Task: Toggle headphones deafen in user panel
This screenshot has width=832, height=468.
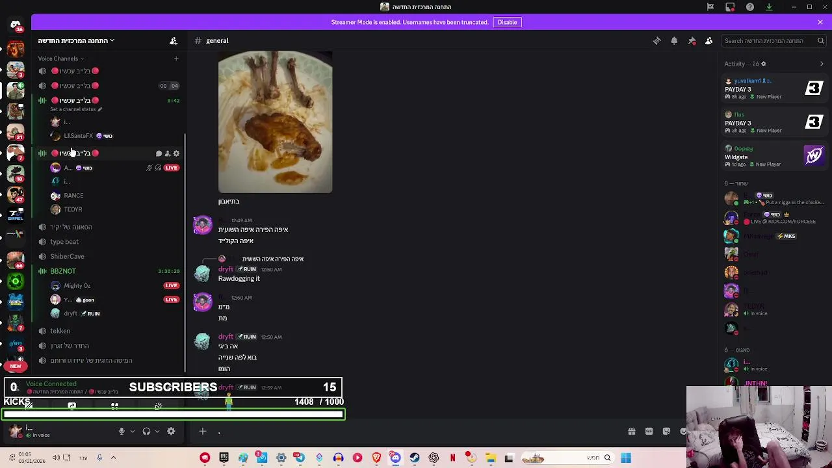Action: tap(146, 432)
